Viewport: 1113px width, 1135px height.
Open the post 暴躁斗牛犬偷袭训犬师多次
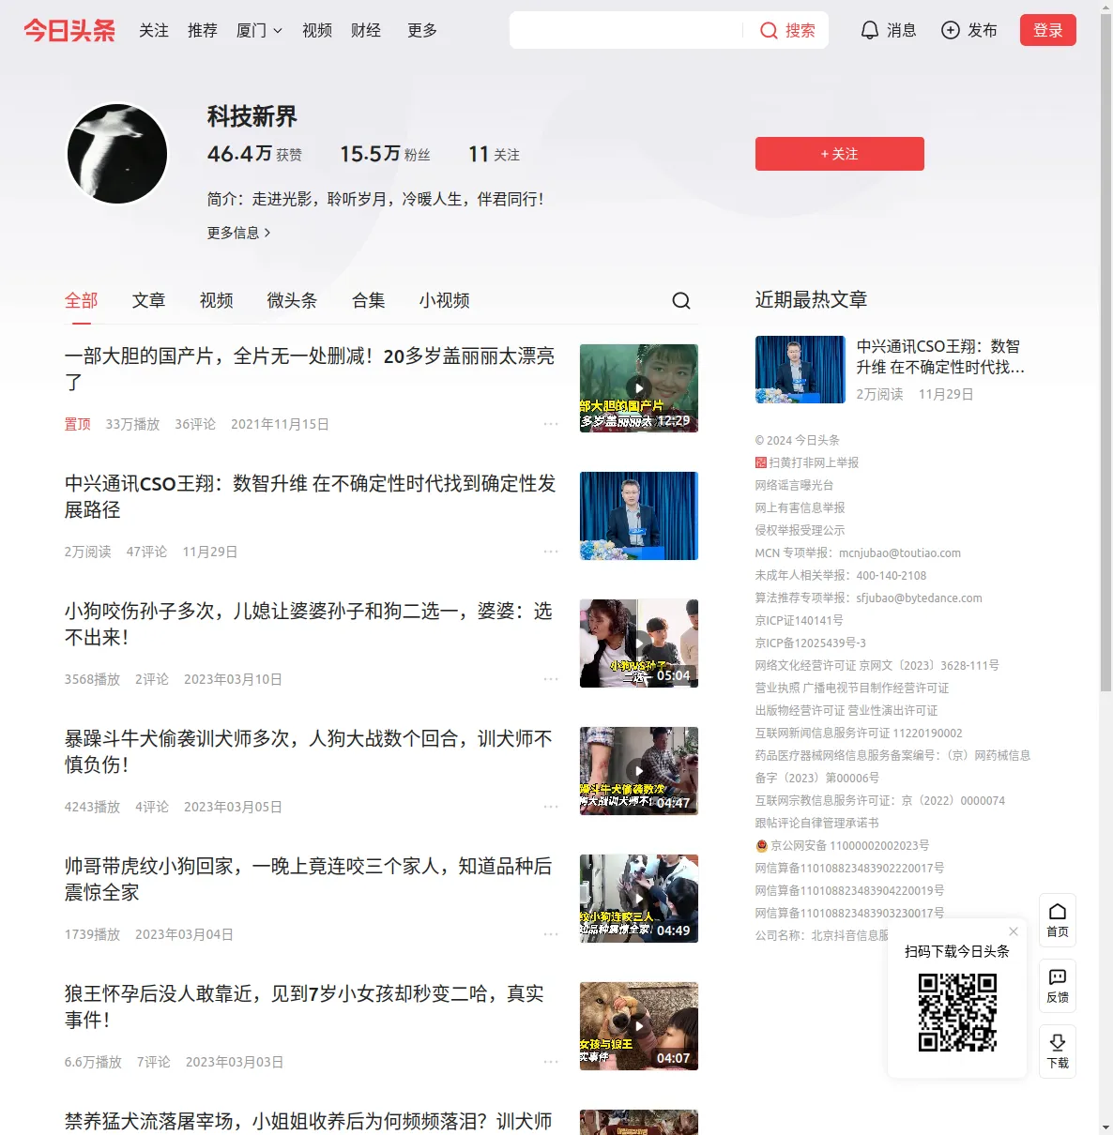click(309, 752)
